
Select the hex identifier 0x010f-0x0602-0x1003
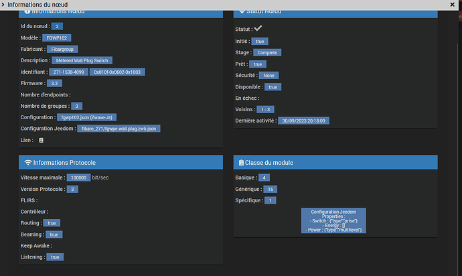coord(117,72)
